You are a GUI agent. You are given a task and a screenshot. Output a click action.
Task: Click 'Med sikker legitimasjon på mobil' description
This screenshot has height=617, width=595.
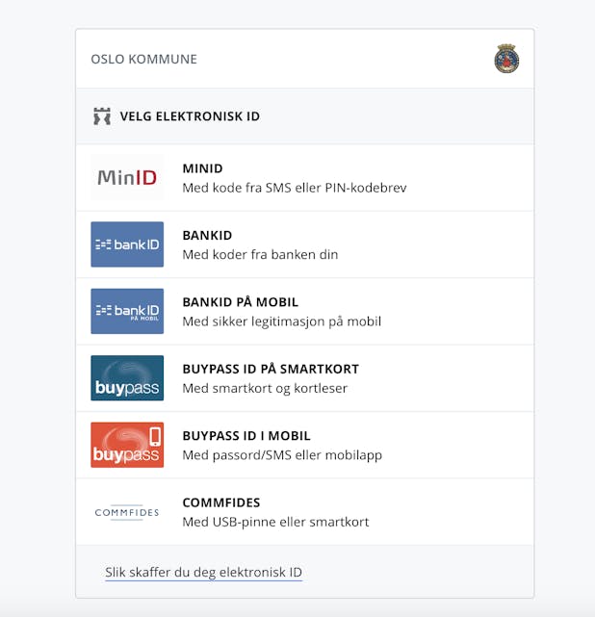click(x=282, y=321)
